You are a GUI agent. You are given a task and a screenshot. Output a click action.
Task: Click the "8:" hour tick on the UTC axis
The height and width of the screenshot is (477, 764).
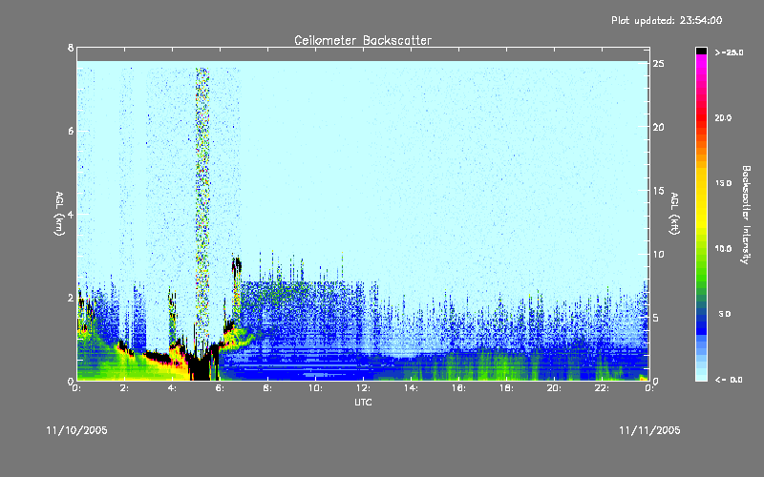pos(268,388)
